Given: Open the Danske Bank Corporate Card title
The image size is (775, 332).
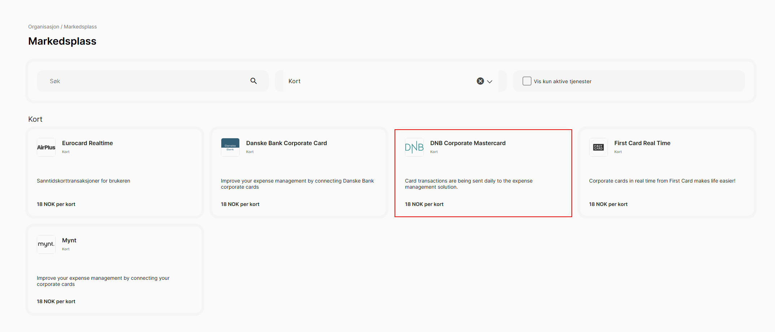Looking at the screenshot, I should click(x=287, y=143).
